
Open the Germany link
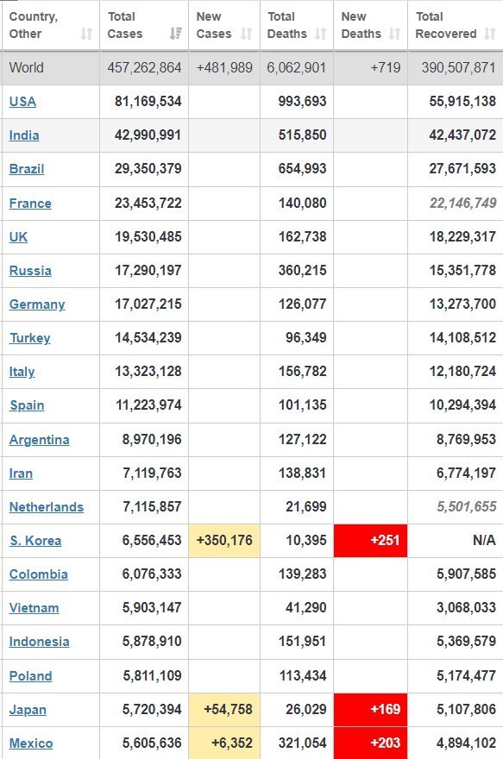[37, 304]
